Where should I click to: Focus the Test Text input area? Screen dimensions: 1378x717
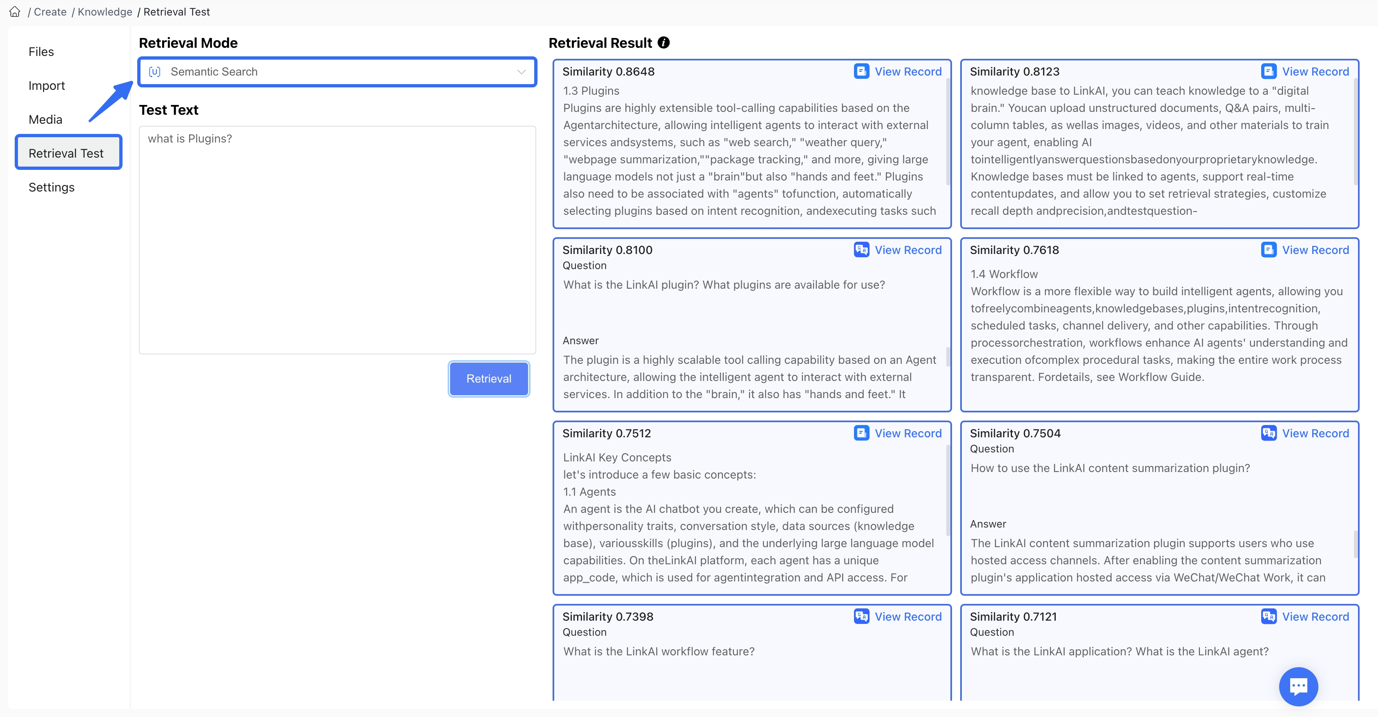(x=337, y=240)
